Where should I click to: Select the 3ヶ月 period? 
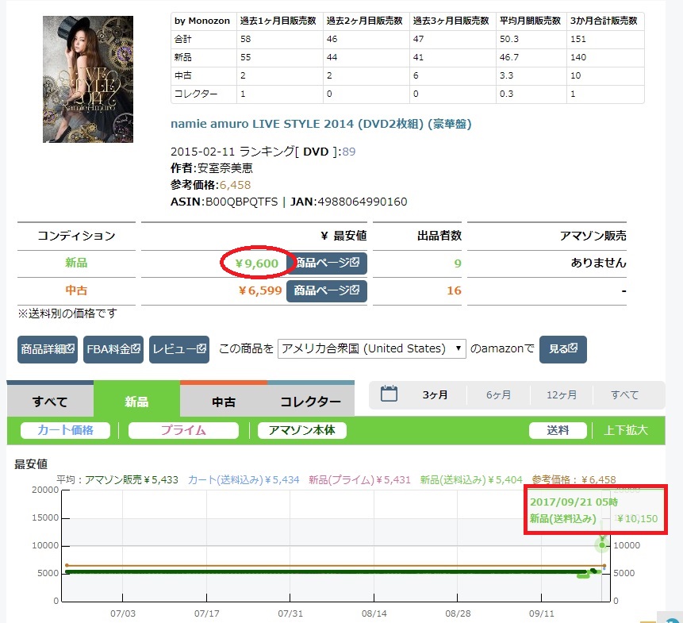click(x=436, y=394)
